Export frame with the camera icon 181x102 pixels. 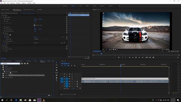pos(153,57)
